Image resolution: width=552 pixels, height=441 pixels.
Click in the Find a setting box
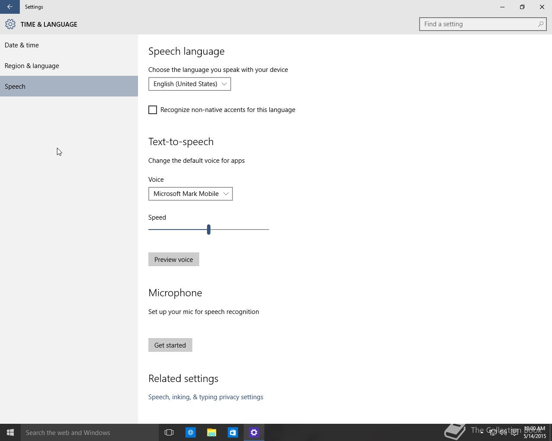[x=483, y=24]
